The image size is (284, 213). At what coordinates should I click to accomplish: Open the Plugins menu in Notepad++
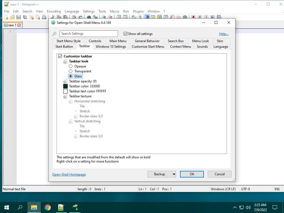(138, 11)
